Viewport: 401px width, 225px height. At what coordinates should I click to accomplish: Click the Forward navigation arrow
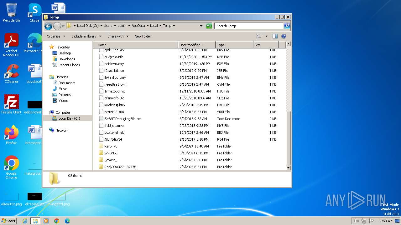click(x=57, y=26)
